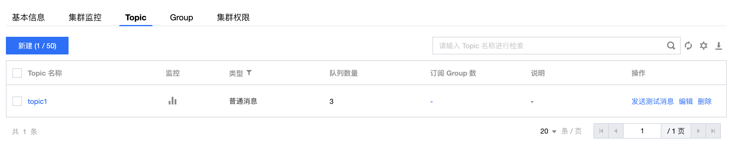735x143 pixels.
Task: Check the topic1 row checkbox
Action: (x=17, y=101)
